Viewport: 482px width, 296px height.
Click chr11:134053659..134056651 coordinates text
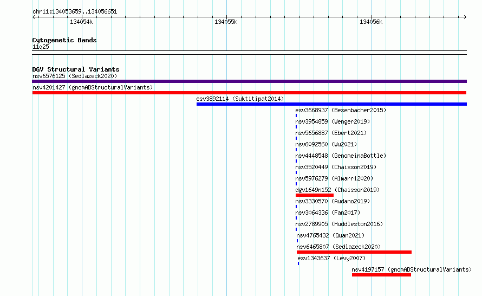75,12
